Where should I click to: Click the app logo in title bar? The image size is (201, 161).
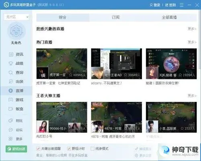click(x=6, y=5)
